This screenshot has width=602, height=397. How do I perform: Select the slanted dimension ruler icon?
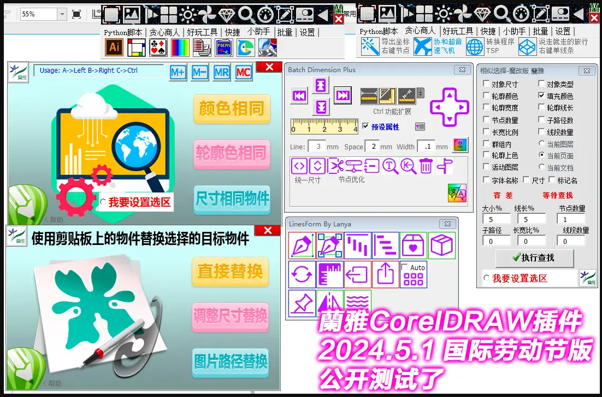[406, 96]
